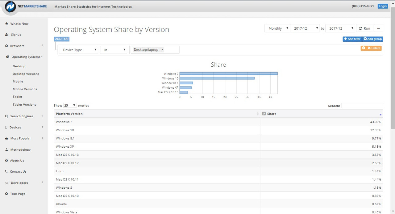Expand the Search Engines sidebar section

tap(42, 116)
